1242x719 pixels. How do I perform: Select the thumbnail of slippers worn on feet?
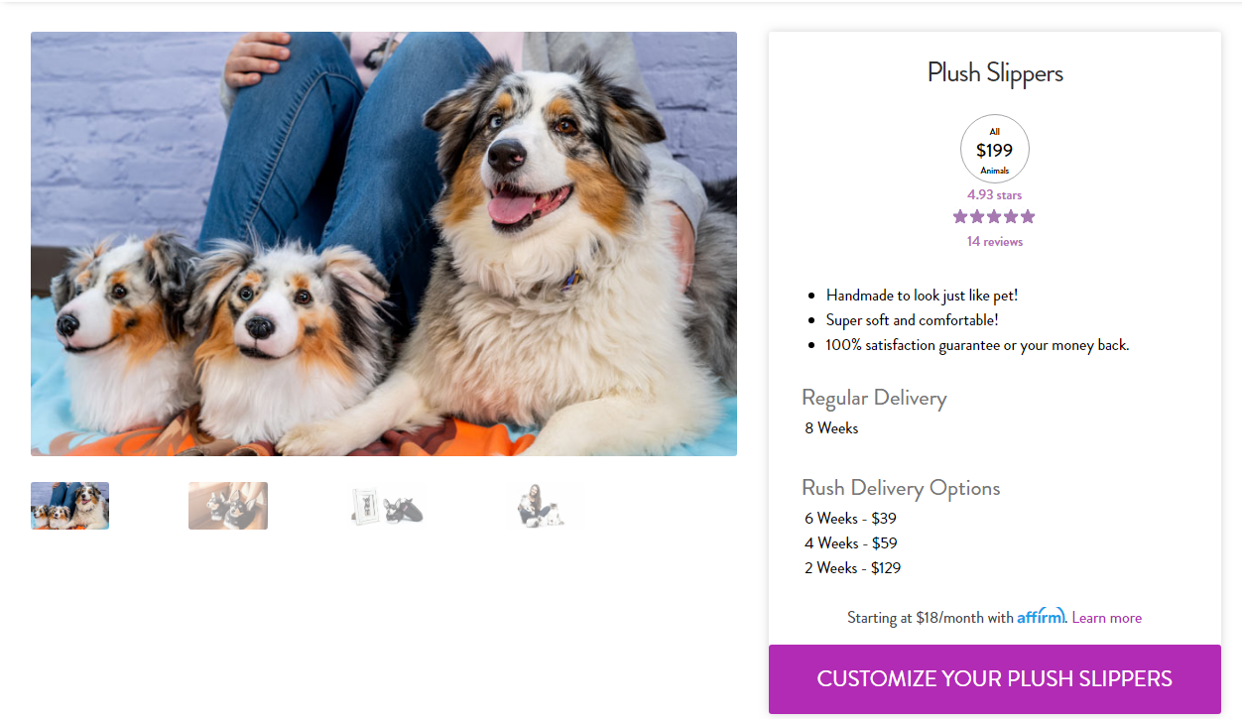point(228,506)
